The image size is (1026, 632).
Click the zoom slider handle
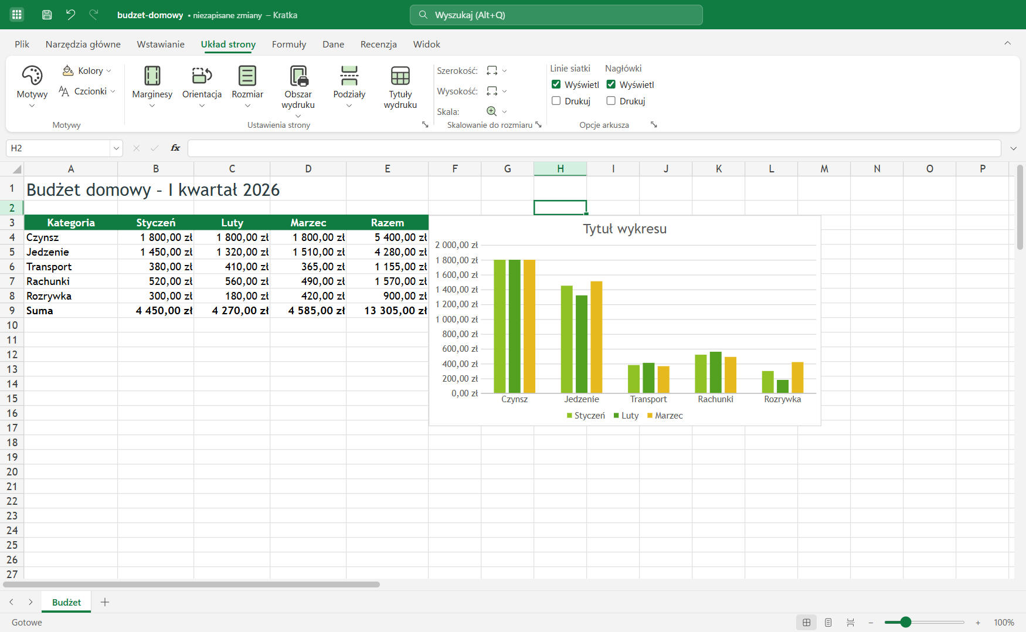tap(905, 622)
